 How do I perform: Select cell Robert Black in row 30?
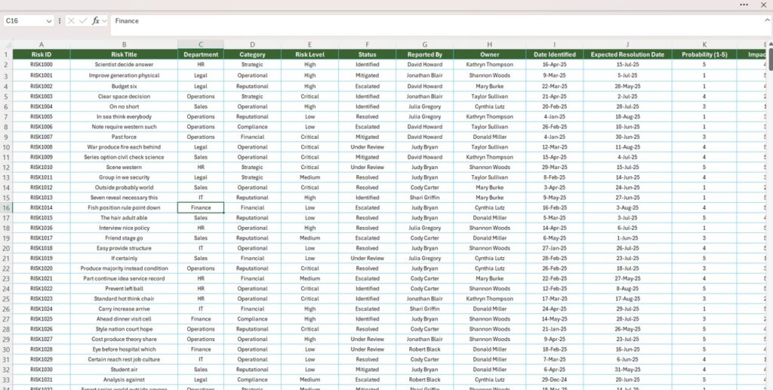coord(424,349)
